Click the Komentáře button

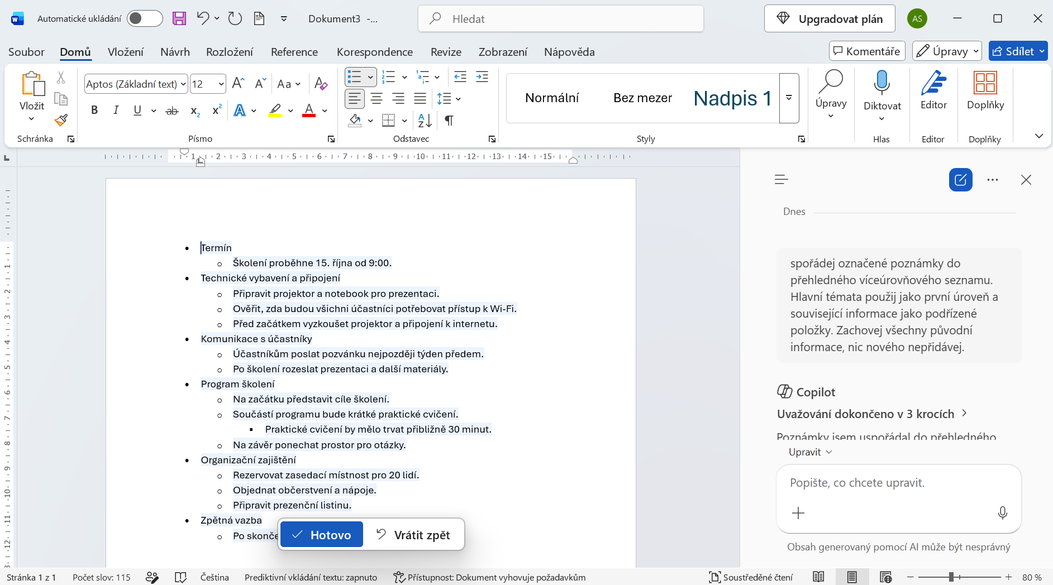[867, 51]
